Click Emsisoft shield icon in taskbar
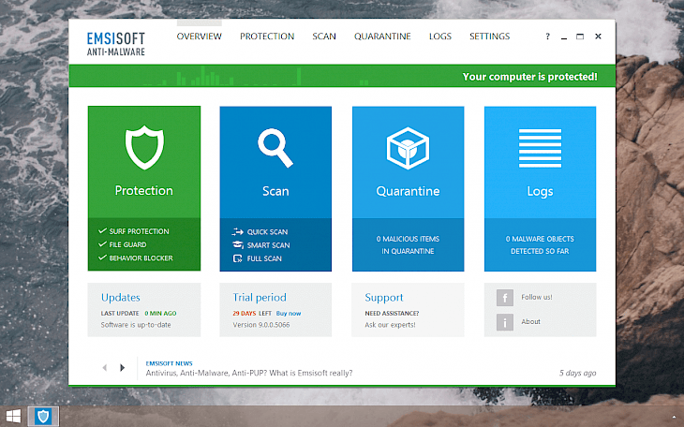 point(43,417)
